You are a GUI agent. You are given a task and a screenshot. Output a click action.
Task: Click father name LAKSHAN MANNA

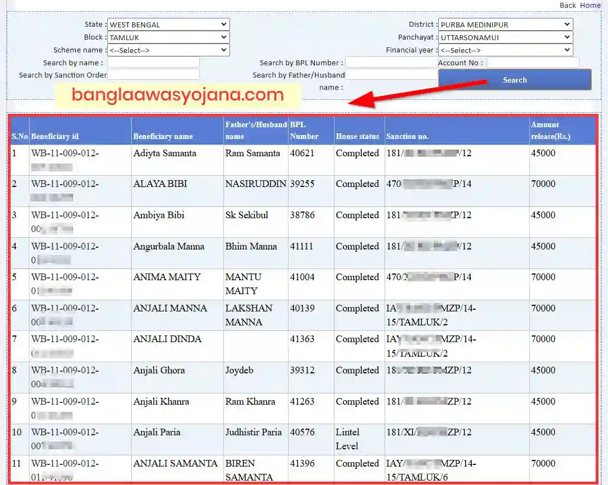coord(248,315)
